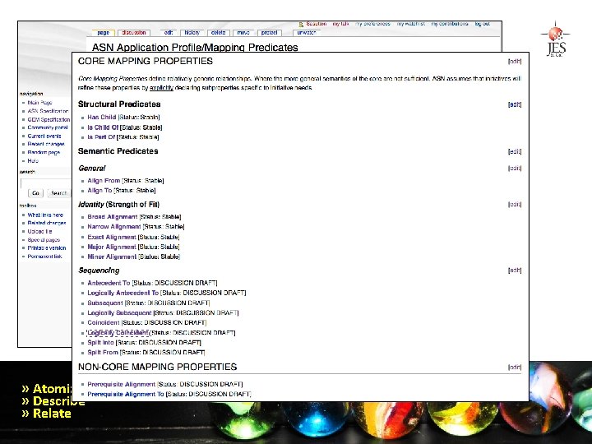Screen dimensions: 592x444
Task: Edit the Core Mapping Properties section
Action: (515, 61)
